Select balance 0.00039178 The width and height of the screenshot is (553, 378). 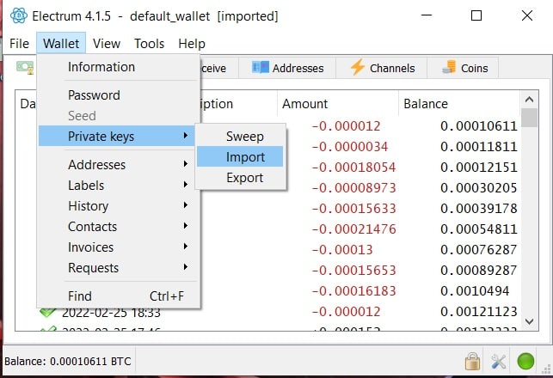[x=478, y=209]
